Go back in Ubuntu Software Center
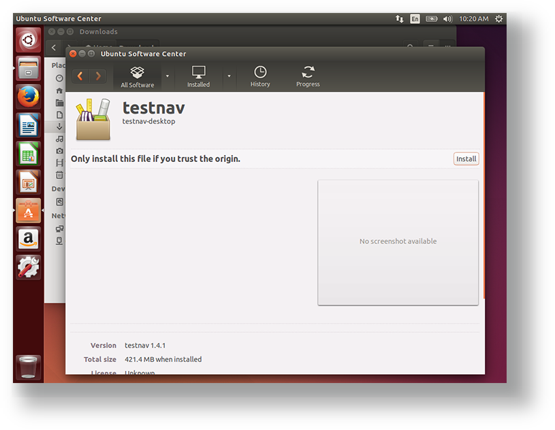The height and width of the screenshot is (430, 555). [80, 76]
